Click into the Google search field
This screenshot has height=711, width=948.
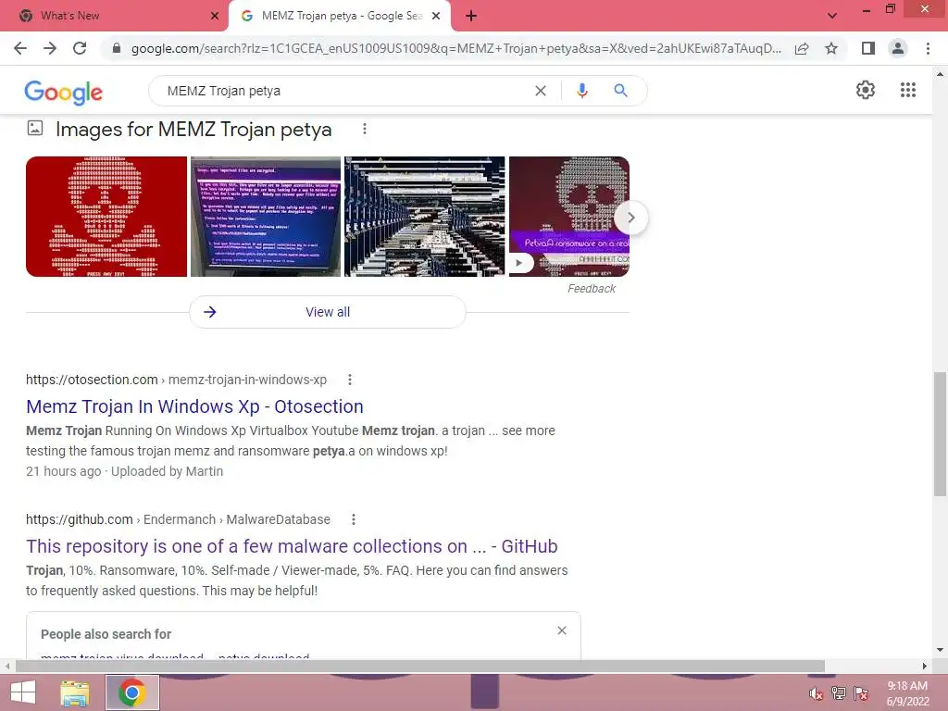point(344,91)
